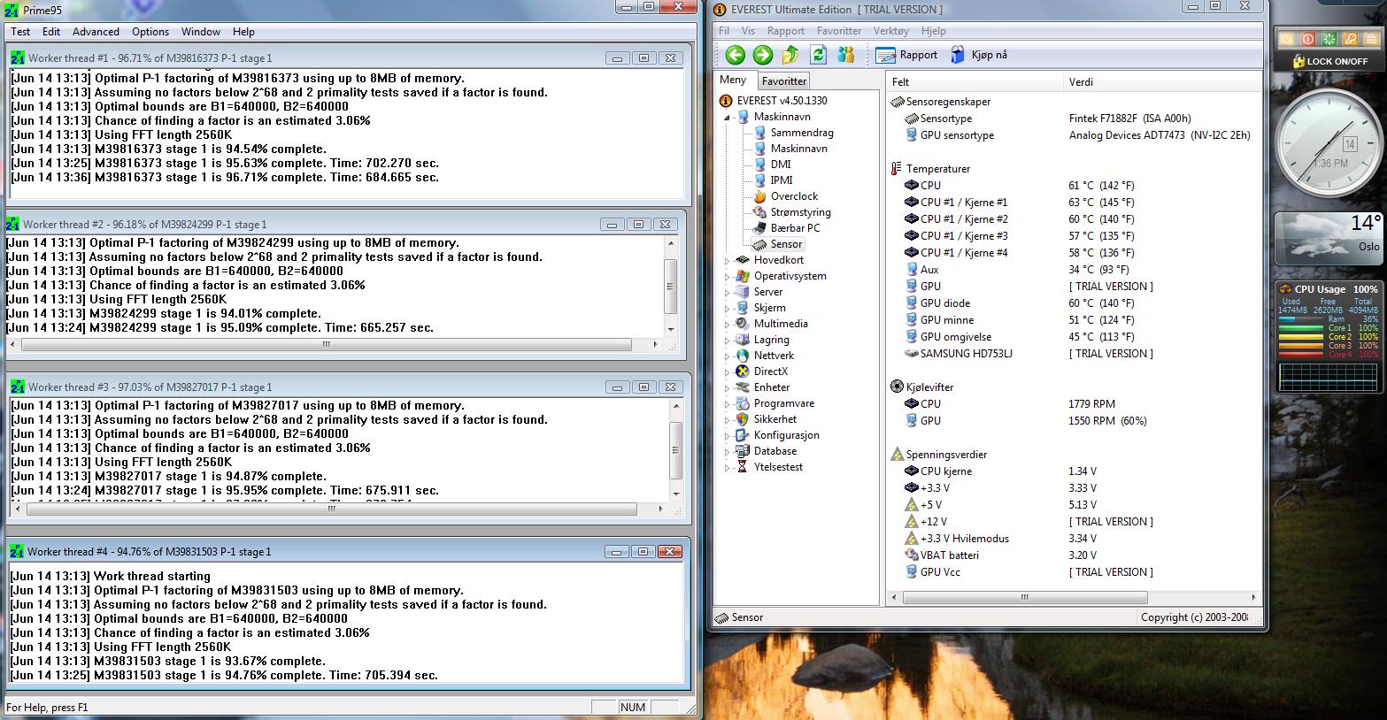
Task: Click the Rapport report icon in toolbar
Action: point(885,55)
